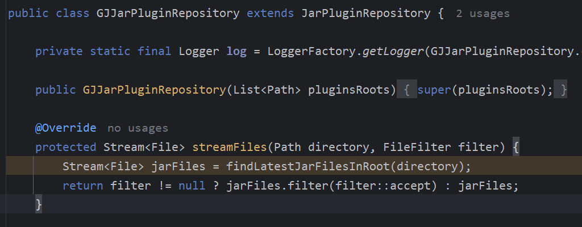Viewport: 582px width, 227px height.
Task: Click the 'null' literal
Action: coord(192,186)
